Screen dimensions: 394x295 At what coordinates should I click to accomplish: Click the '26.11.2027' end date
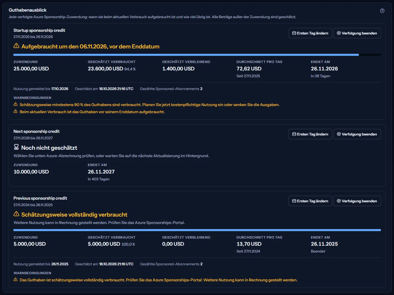point(101,172)
